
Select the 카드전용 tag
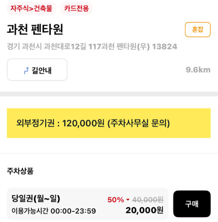point(76,8)
